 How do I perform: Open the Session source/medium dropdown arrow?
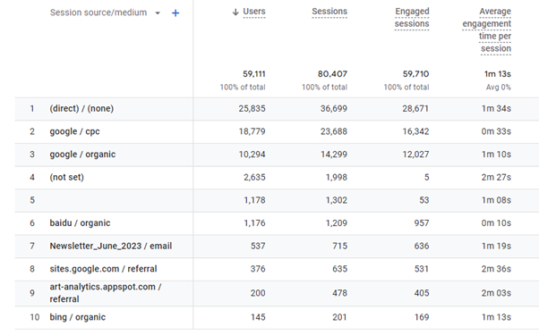pos(158,13)
